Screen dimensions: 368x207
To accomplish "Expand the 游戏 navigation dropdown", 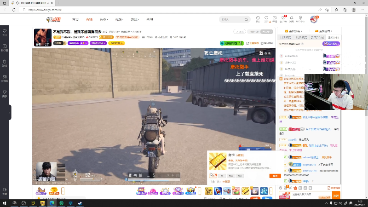I will (x=135, y=19).
